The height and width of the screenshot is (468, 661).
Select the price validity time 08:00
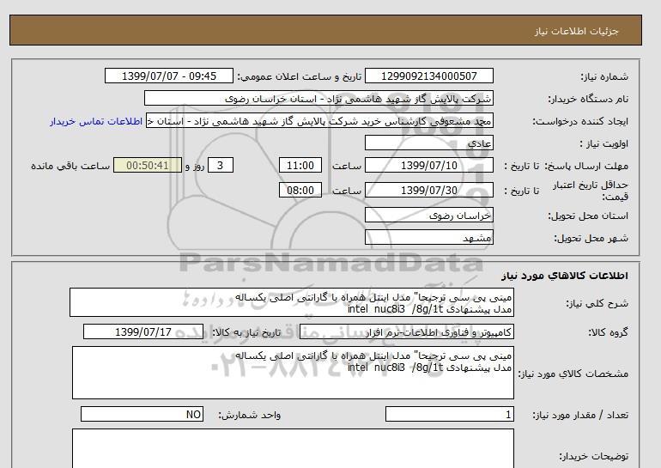coord(301,191)
